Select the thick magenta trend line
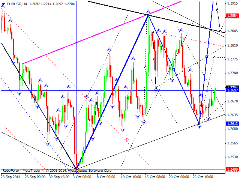Viewport: 240px width, 180px height. pos(102,33)
